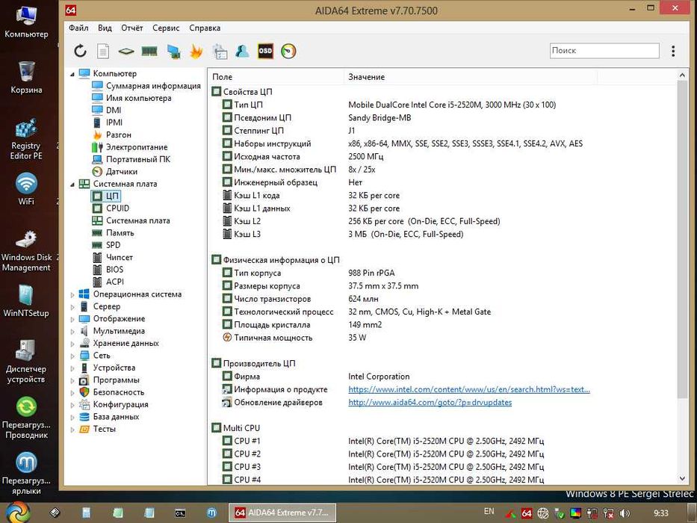Click the Поле column header
Viewport: 697px width, 523px height.
(276, 76)
